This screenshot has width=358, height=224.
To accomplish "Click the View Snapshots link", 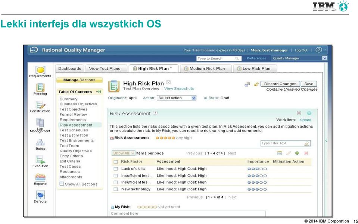I will click(x=179, y=88).
